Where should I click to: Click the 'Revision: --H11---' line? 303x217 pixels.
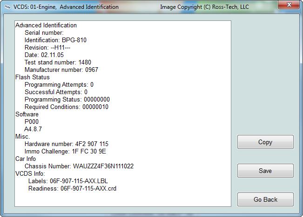(x=47, y=47)
